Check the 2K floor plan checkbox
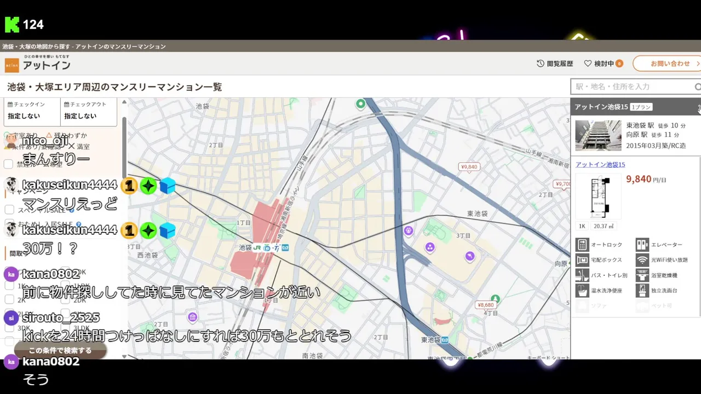The width and height of the screenshot is (701, 394). 9,299
